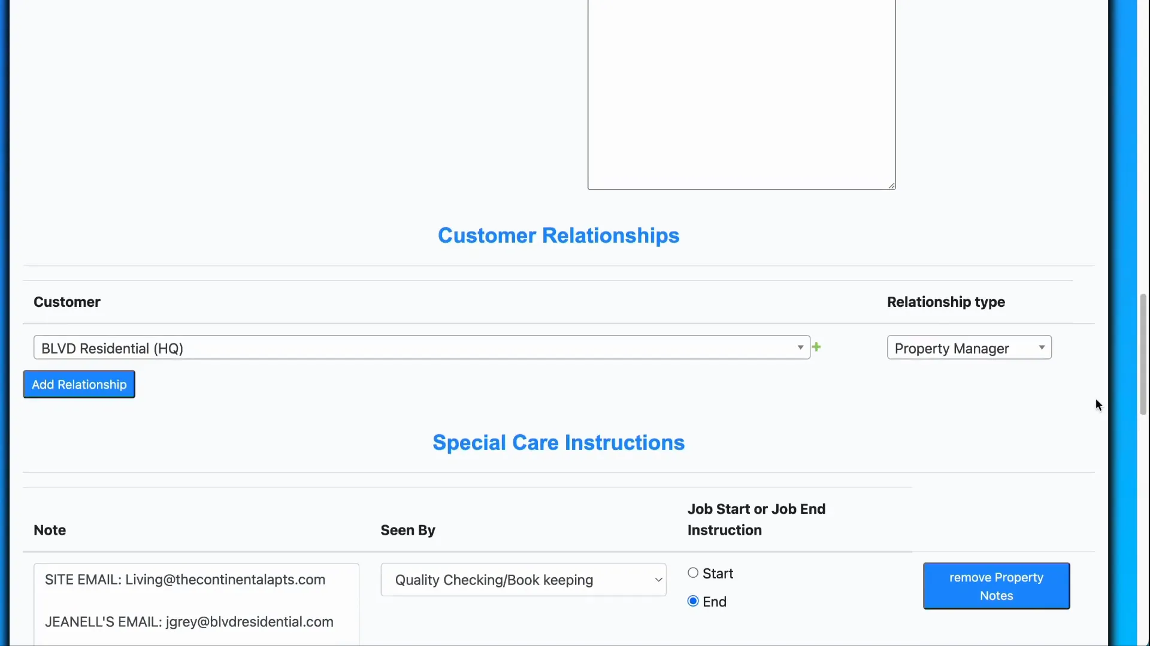
Task: Click the remove Property Notes button
Action: click(x=996, y=586)
